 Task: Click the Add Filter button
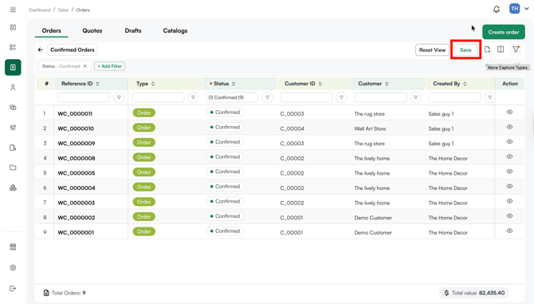[x=110, y=66]
